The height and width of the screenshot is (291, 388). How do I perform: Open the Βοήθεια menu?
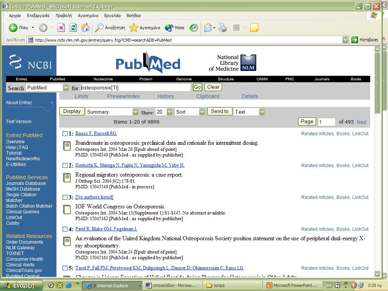tap(134, 16)
